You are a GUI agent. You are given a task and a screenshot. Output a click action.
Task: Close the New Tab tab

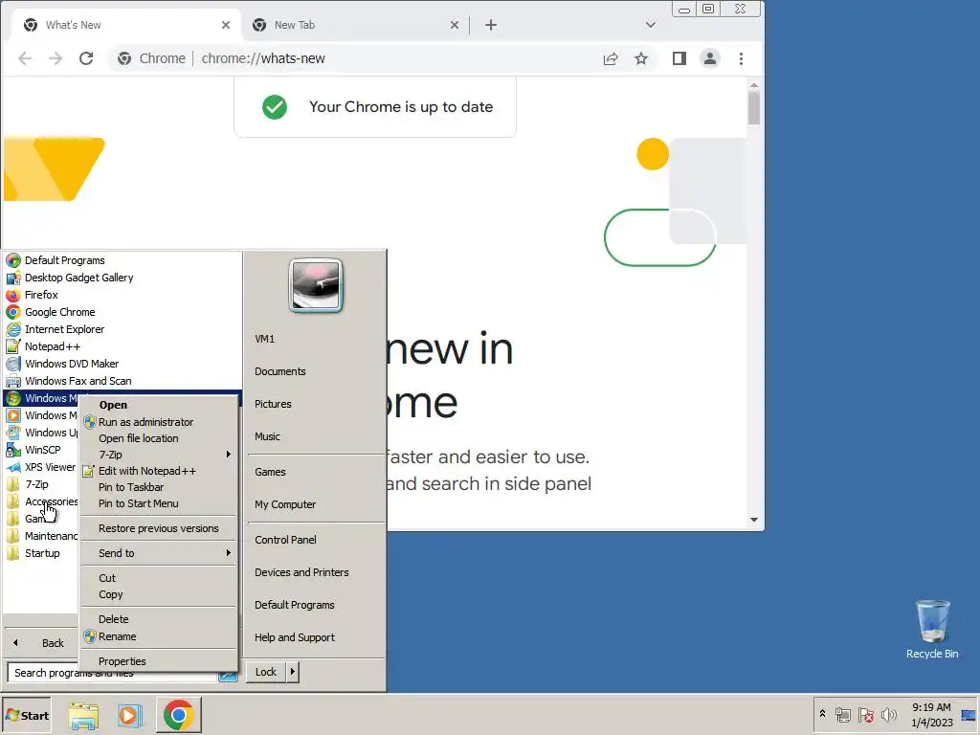pyautogui.click(x=455, y=25)
